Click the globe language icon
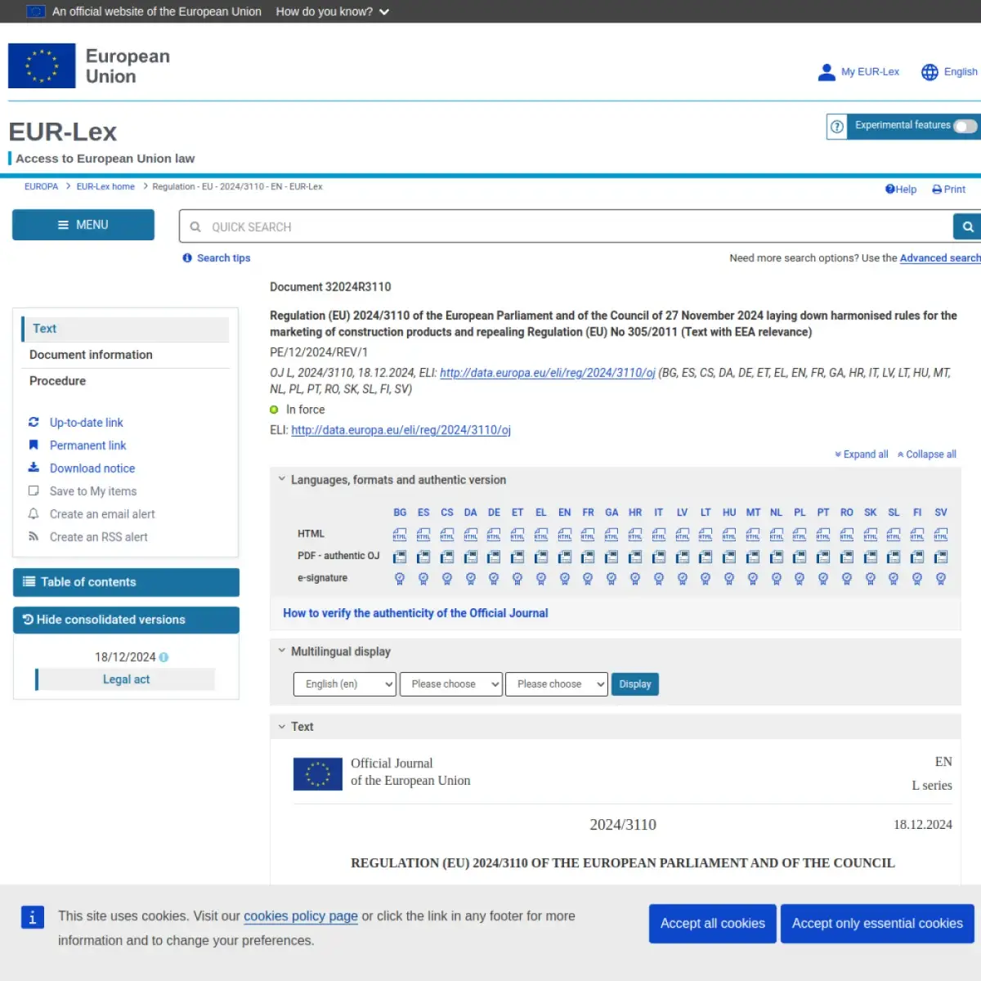Viewport: 981px width, 981px height. 929,72
